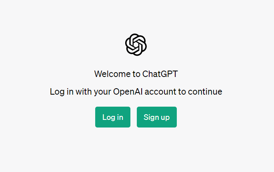Click the OpenAI knot logo
The image size is (274, 172).
136,45
